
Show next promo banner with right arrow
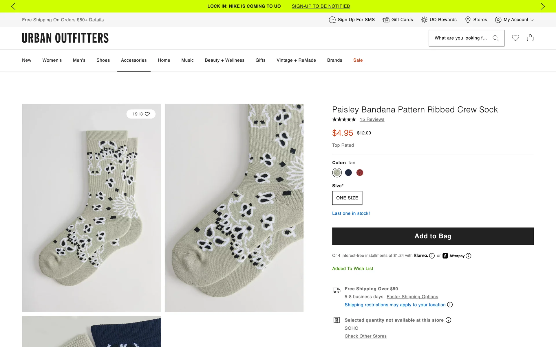click(x=543, y=6)
